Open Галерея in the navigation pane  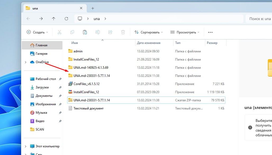pyautogui.click(x=42, y=54)
